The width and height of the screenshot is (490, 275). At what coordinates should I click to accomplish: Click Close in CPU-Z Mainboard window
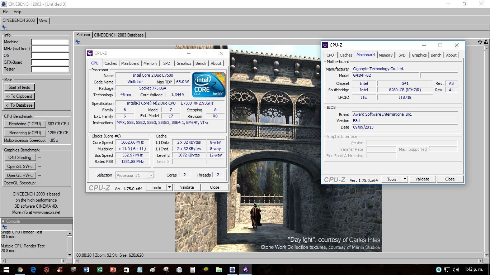pos(450,179)
